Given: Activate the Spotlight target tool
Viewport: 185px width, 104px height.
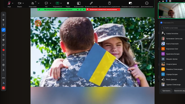Looking at the screenshot, I should 3,40.
